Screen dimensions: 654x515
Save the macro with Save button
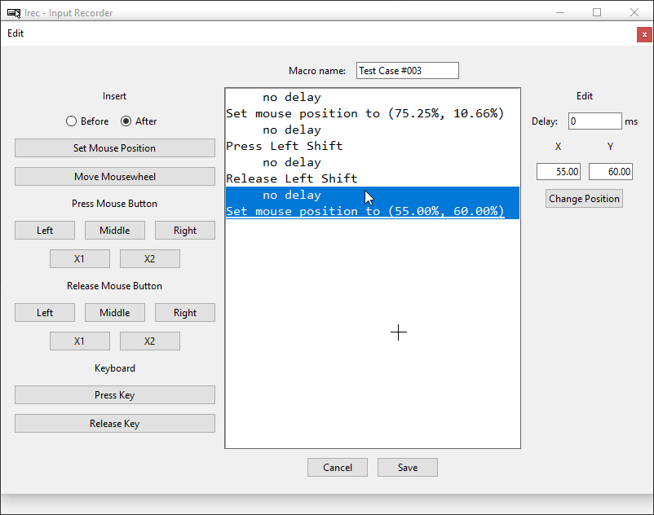coord(408,468)
